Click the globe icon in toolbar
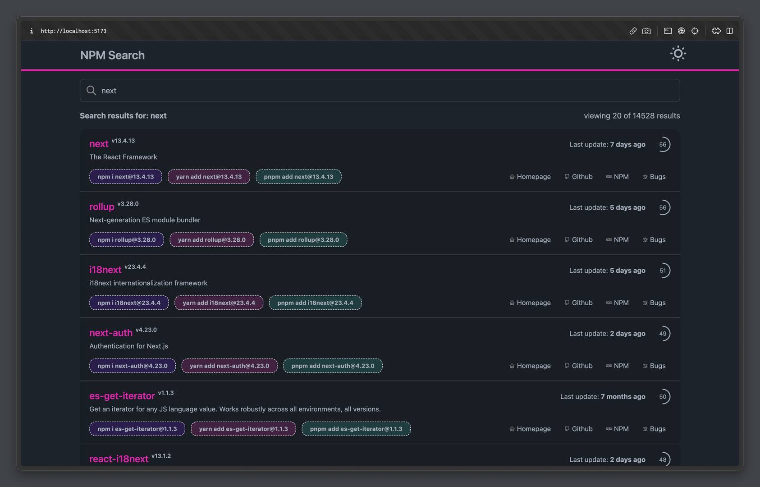 coord(682,31)
